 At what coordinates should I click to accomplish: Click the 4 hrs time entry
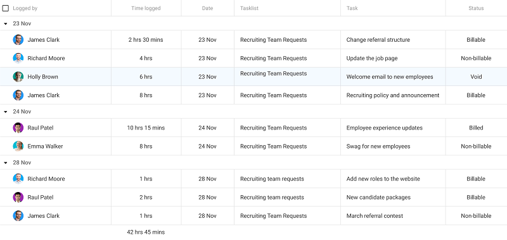(x=146, y=58)
